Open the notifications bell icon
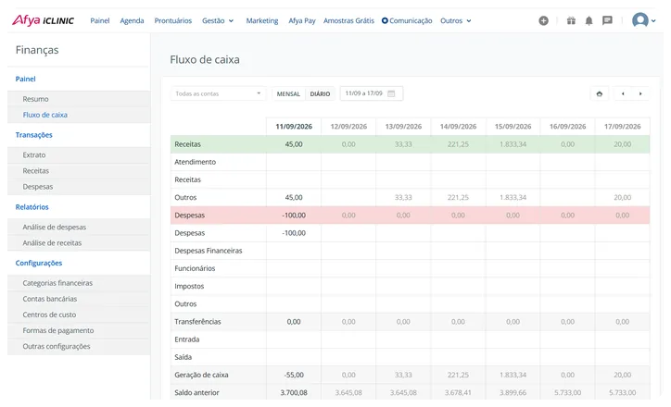This screenshot has height=407, width=671. point(589,20)
